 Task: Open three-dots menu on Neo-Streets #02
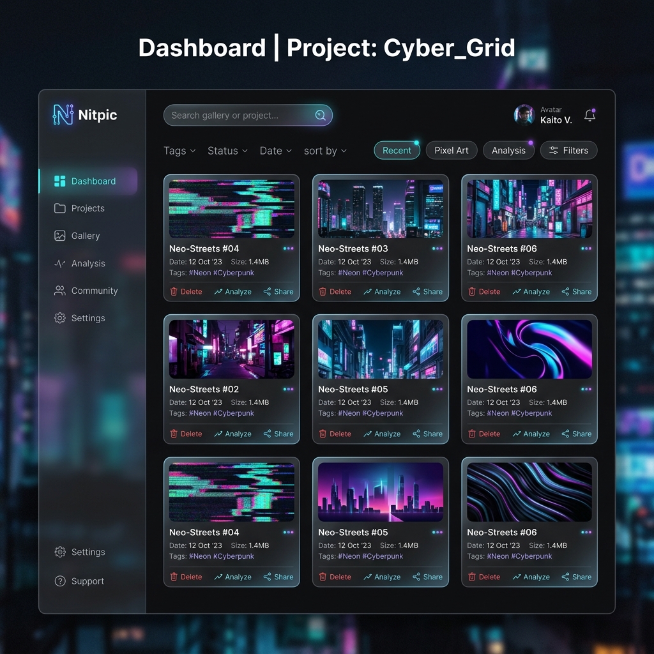(288, 389)
